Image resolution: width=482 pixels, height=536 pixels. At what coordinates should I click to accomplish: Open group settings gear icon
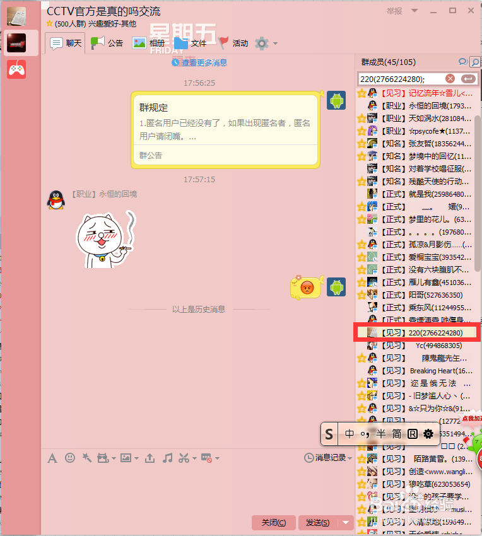pyautogui.click(x=262, y=44)
